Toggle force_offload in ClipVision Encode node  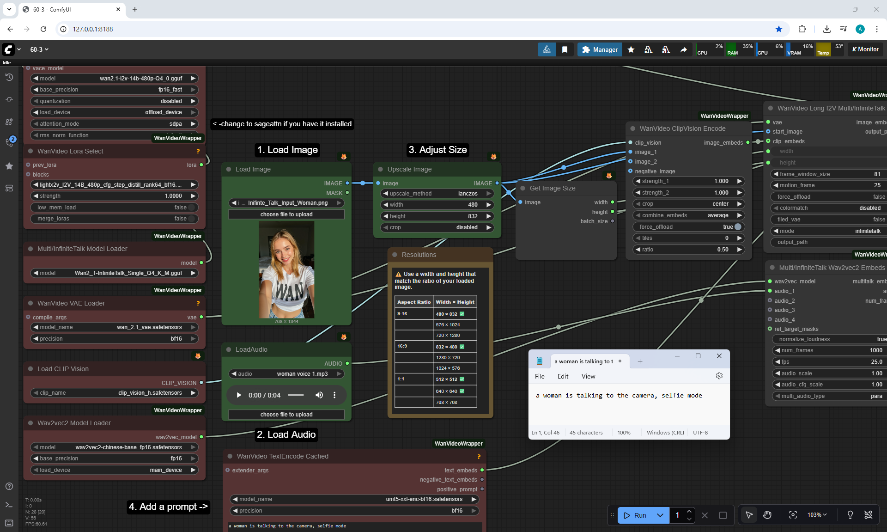(x=737, y=226)
